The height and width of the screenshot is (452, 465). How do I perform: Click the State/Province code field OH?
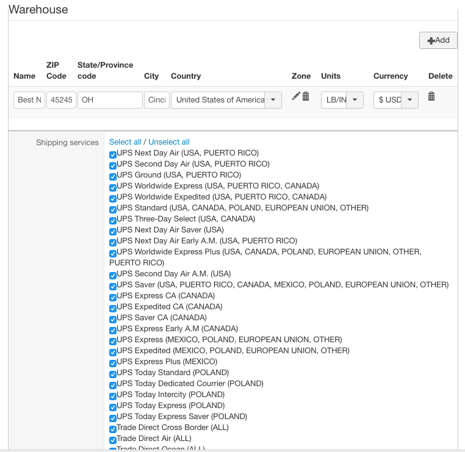coord(110,100)
